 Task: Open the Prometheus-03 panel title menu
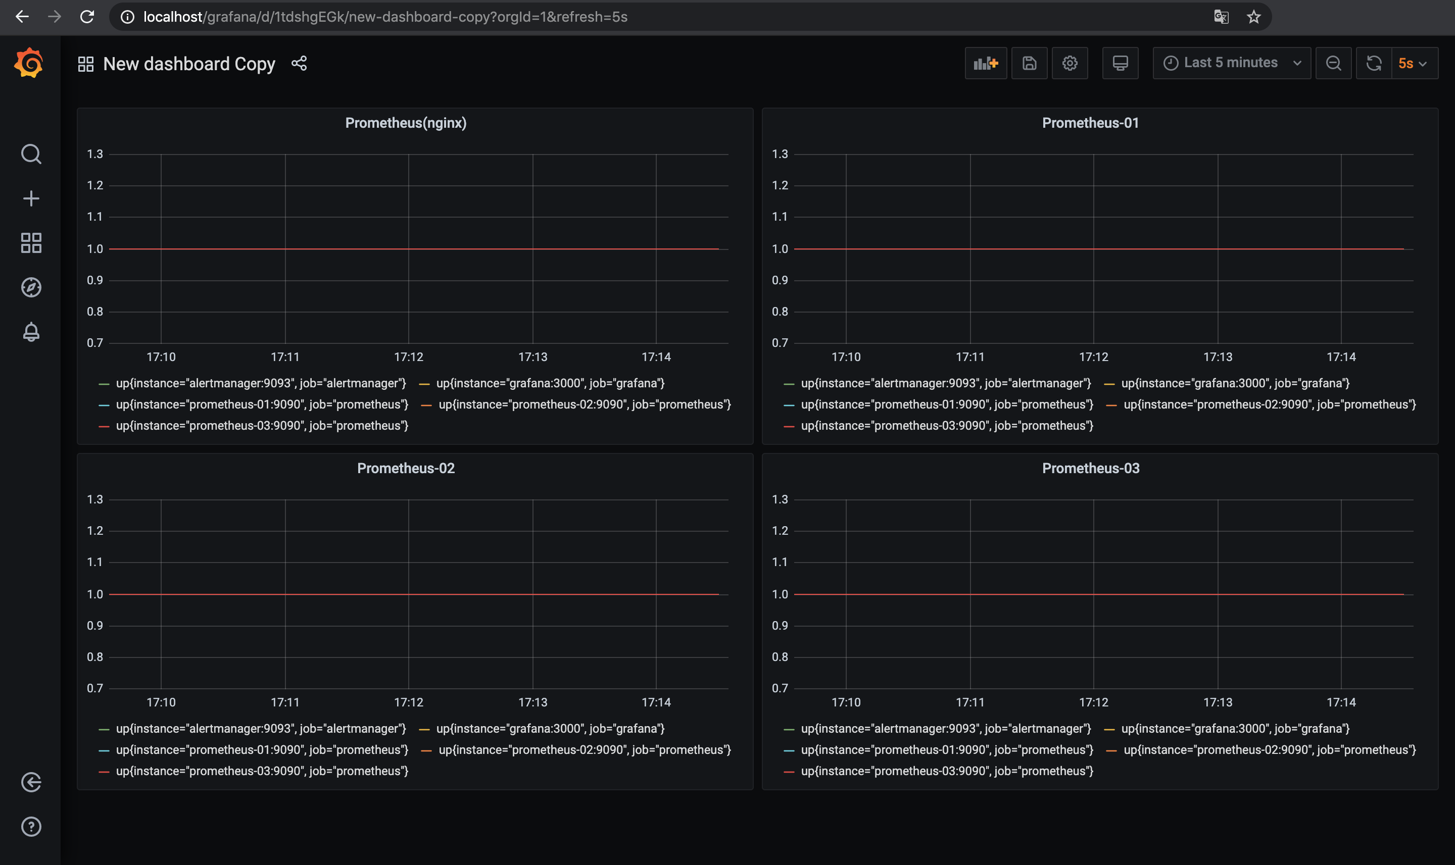[1091, 469]
